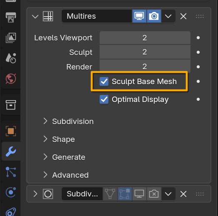Screen dimensions: 218x216
Task: Grab the Multires modifier drag handle
Action: [200, 16]
